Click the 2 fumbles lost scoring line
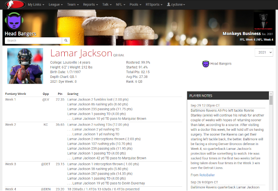278x191 pixels. (98, 100)
